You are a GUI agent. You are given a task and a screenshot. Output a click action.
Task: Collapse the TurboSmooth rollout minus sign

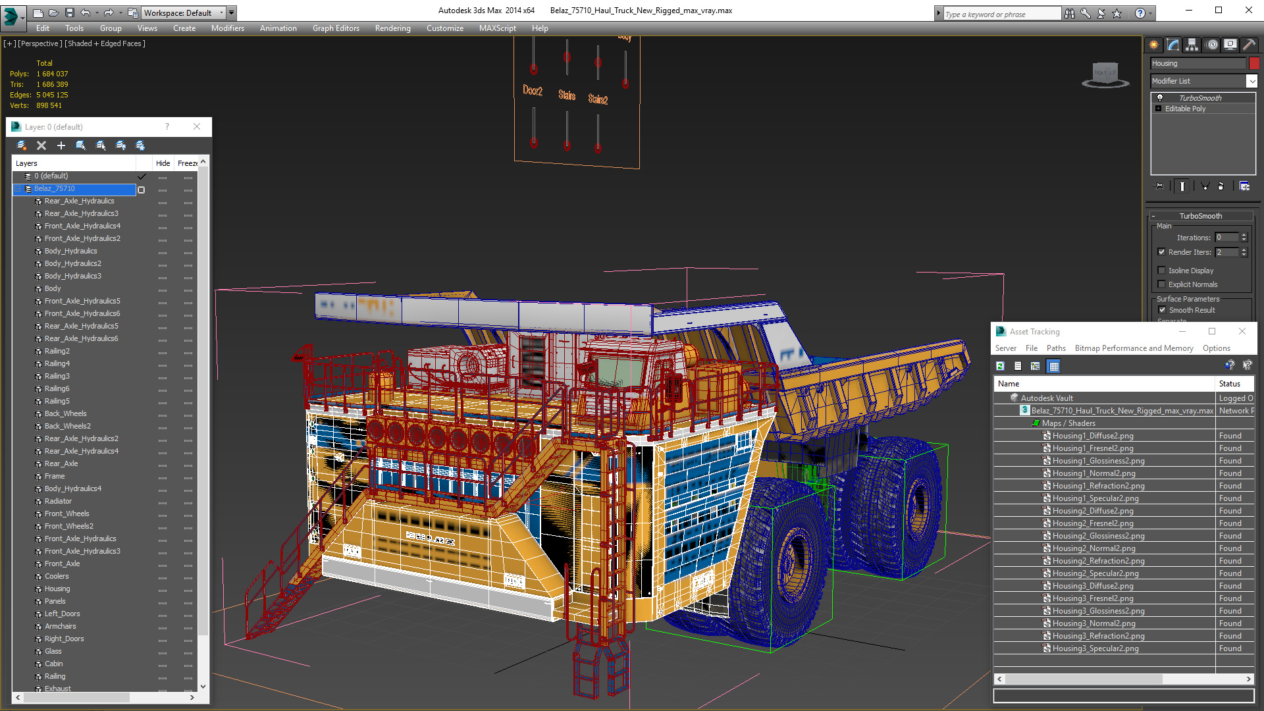[x=1153, y=216]
